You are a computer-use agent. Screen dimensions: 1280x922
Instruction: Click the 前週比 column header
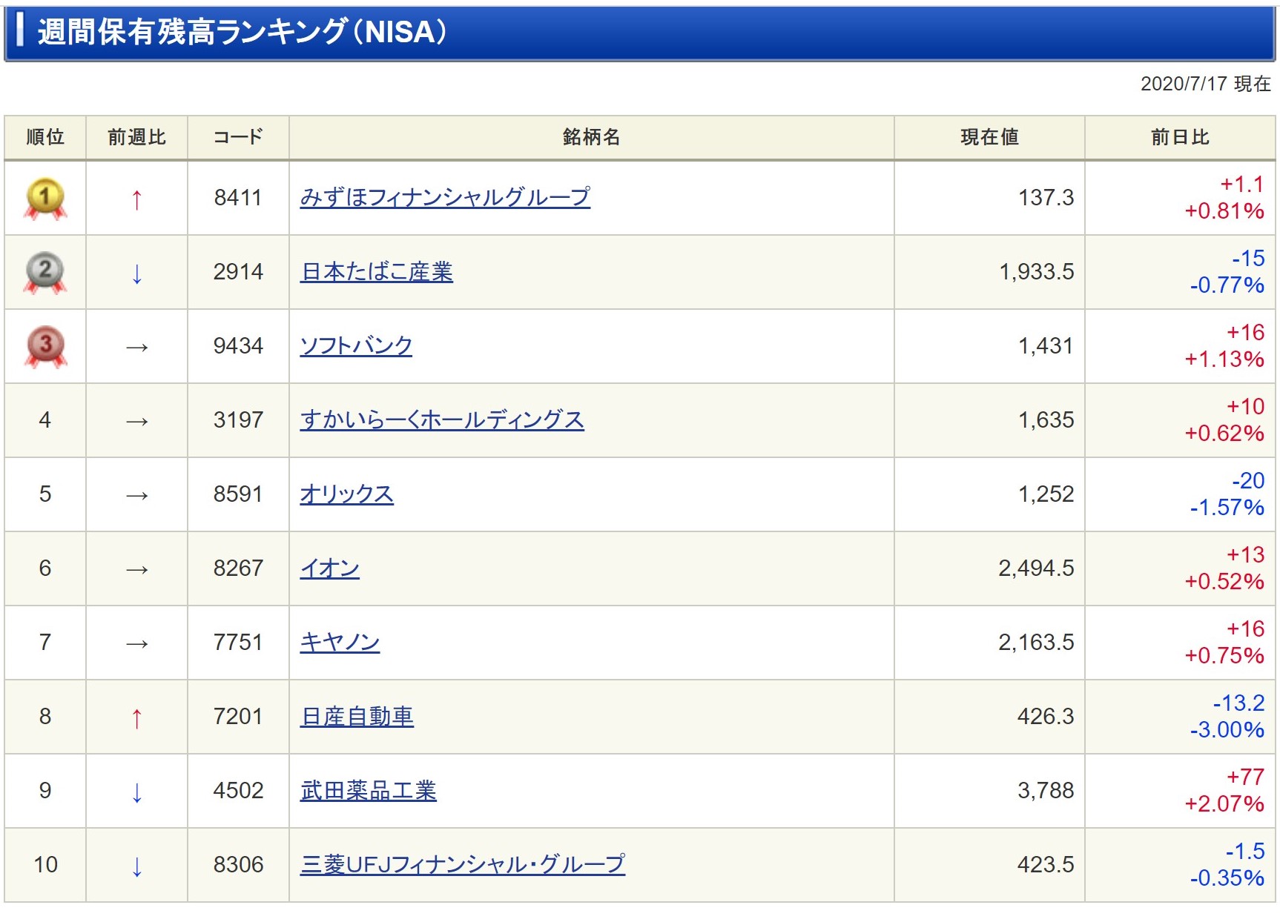tap(136, 137)
